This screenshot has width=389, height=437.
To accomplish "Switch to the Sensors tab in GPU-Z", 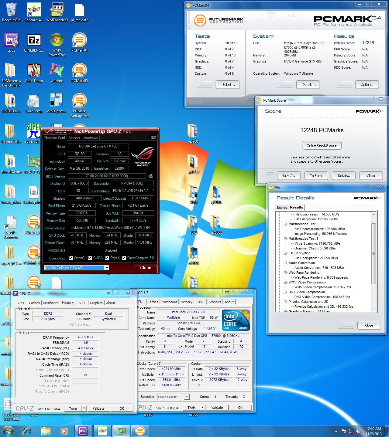I will click(74, 138).
